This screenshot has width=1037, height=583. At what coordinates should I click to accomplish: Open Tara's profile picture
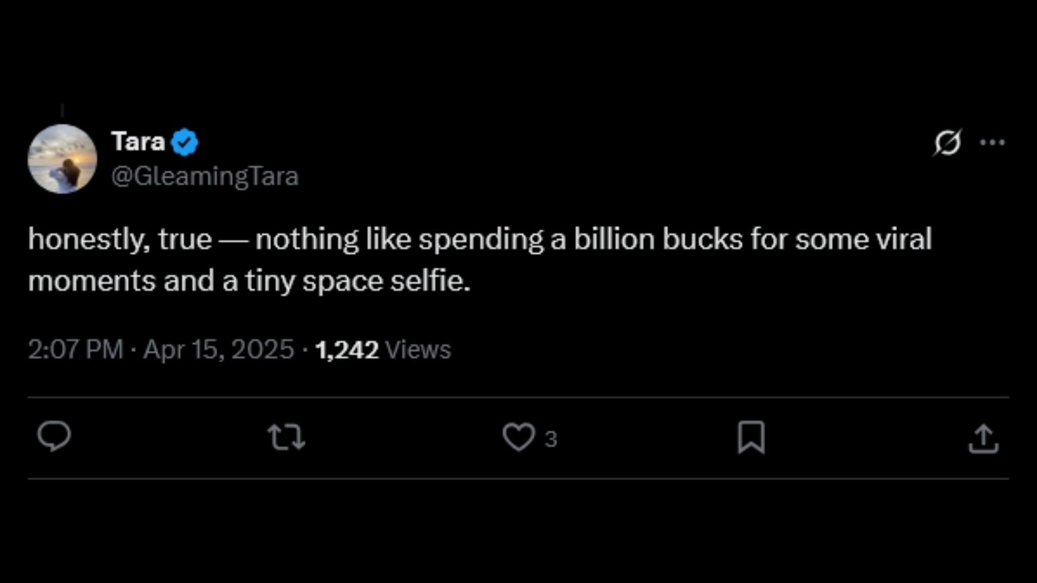62,159
